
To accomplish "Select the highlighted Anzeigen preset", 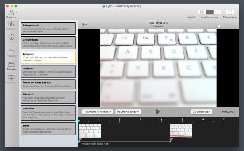I will point(48,57).
